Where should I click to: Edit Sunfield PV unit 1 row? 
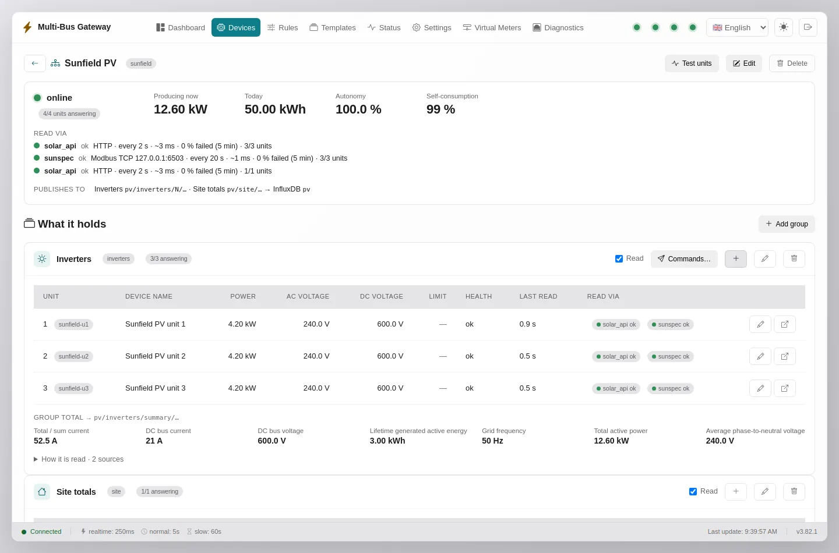pyautogui.click(x=760, y=324)
